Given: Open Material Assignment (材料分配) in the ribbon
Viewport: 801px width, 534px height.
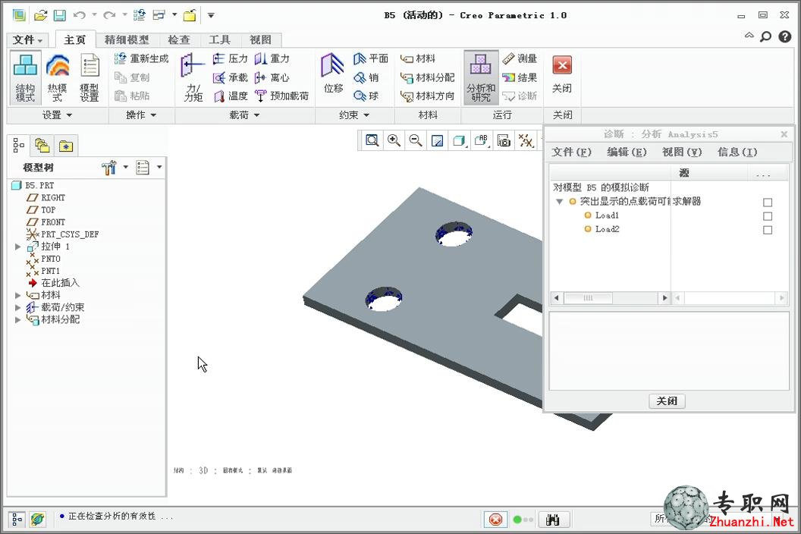Looking at the screenshot, I should click(428, 77).
